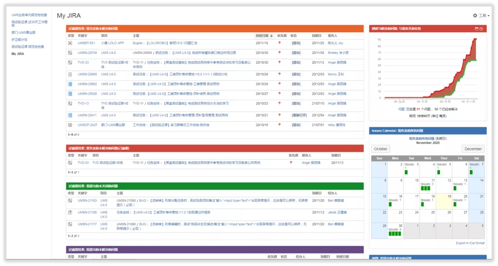Click the priority arrow in the UMSN-20682 row
The height and width of the screenshot is (266, 498).
[279, 84]
